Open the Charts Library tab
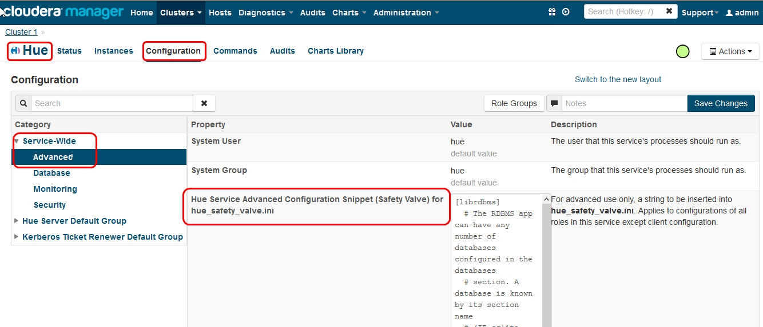The height and width of the screenshot is (327, 763). coord(336,51)
